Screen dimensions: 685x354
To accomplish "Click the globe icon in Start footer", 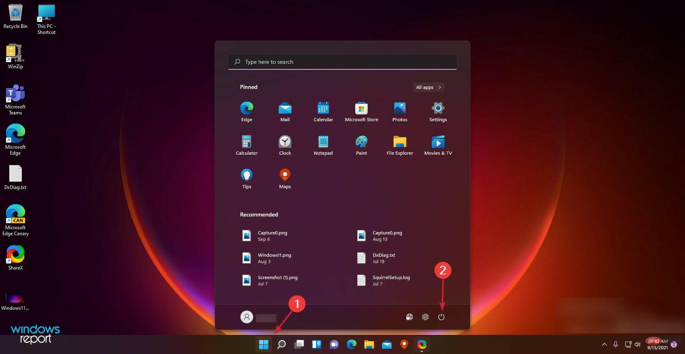I will pyautogui.click(x=409, y=317).
